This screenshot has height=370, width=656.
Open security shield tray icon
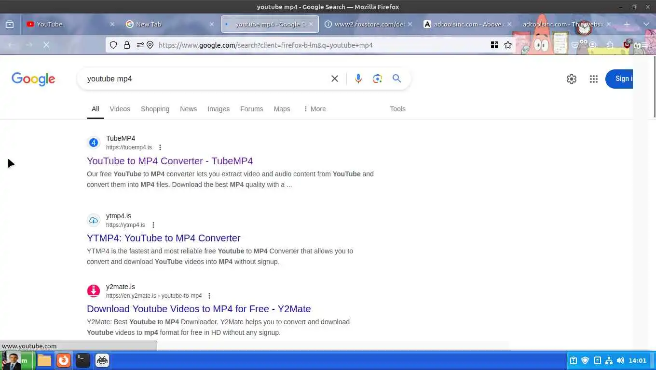(x=585, y=360)
